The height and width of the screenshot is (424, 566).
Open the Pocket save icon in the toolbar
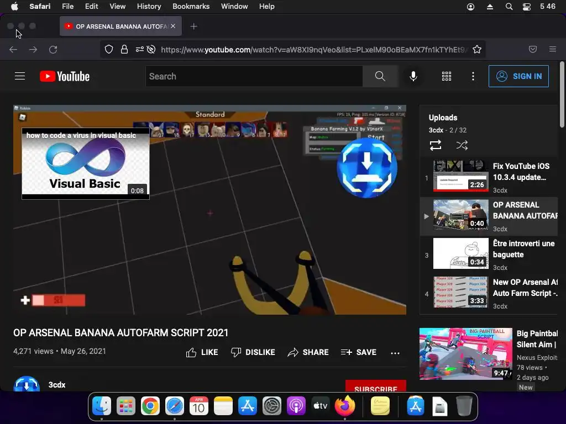click(533, 49)
